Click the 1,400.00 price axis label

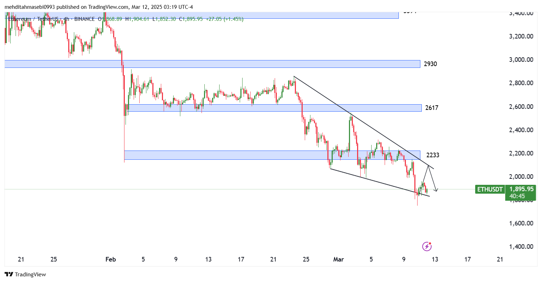coord(521,247)
